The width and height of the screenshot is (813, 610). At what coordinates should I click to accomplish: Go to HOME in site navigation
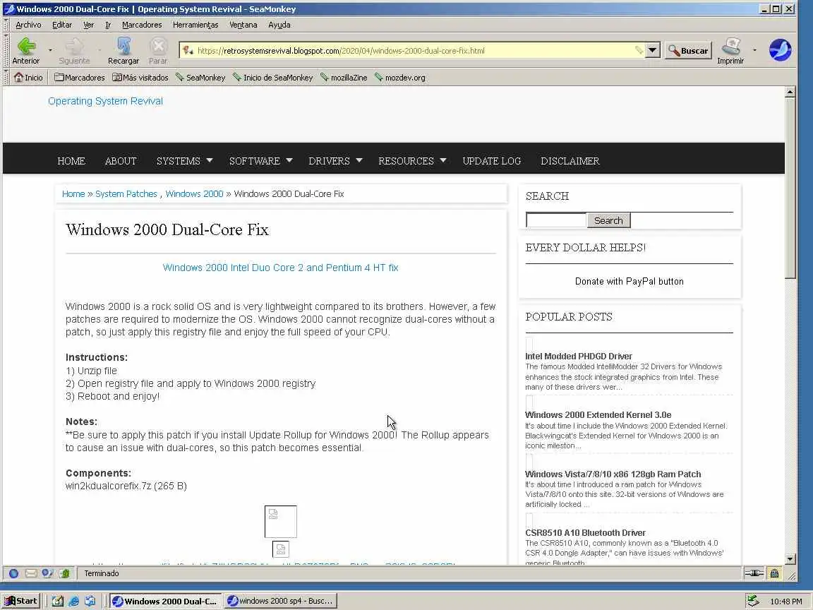coord(71,161)
